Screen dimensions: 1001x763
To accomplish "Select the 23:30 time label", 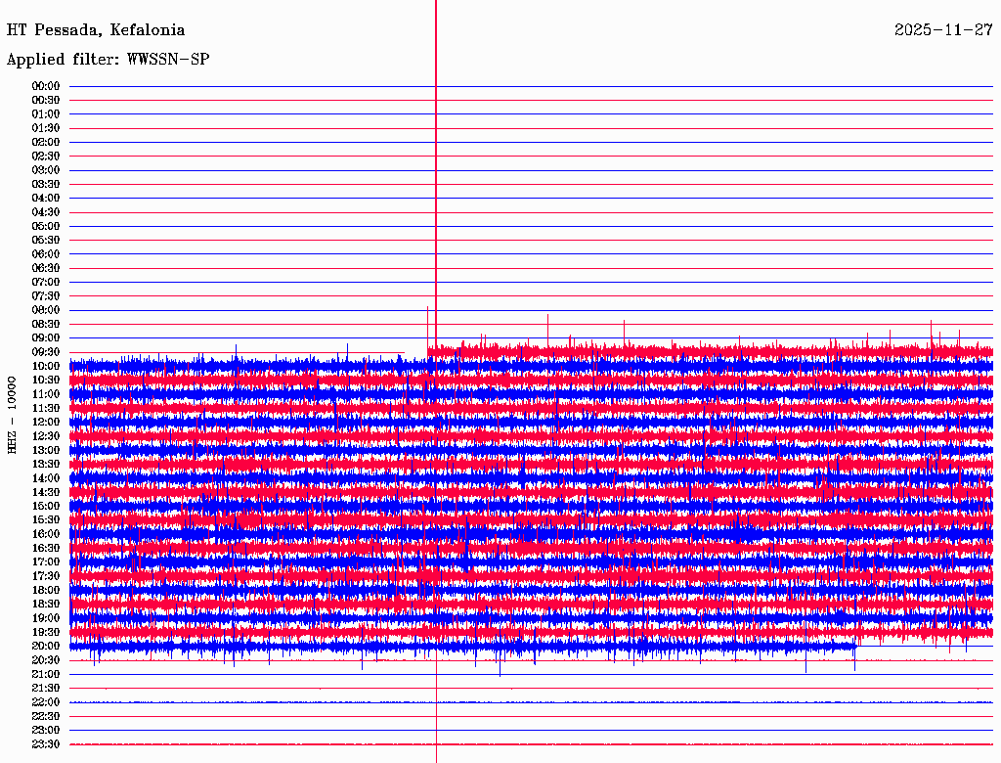I will pos(46,744).
